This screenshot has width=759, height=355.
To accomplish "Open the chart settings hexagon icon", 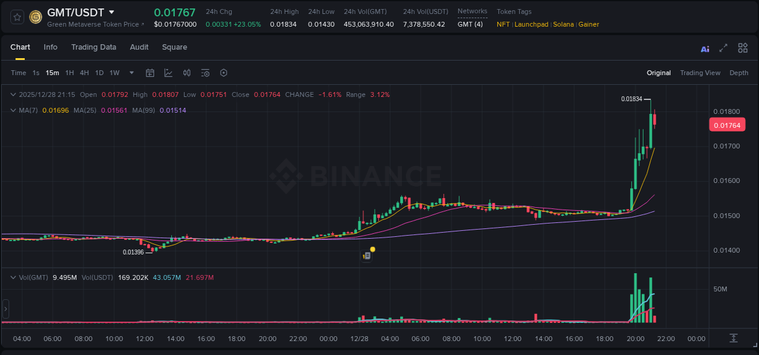I will click(223, 73).
